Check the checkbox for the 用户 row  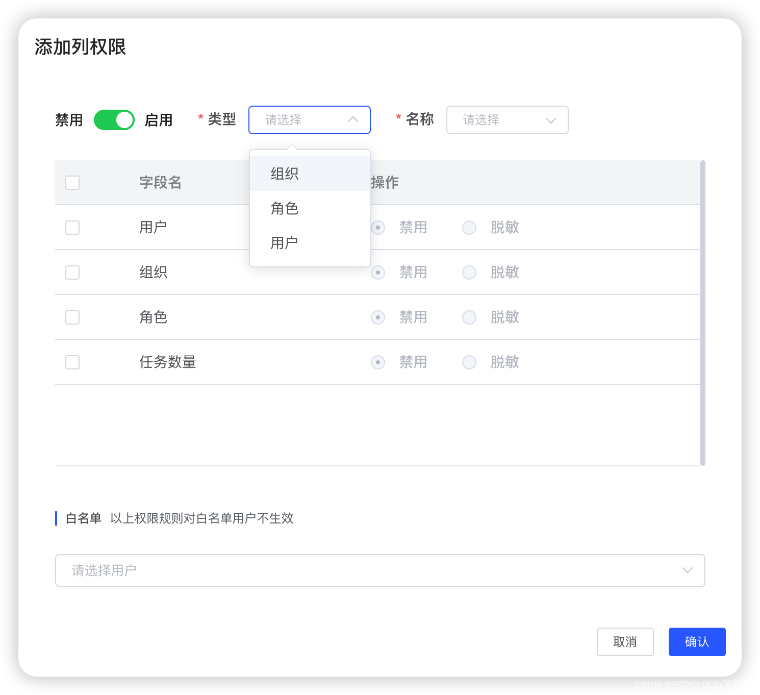[72, 228]
